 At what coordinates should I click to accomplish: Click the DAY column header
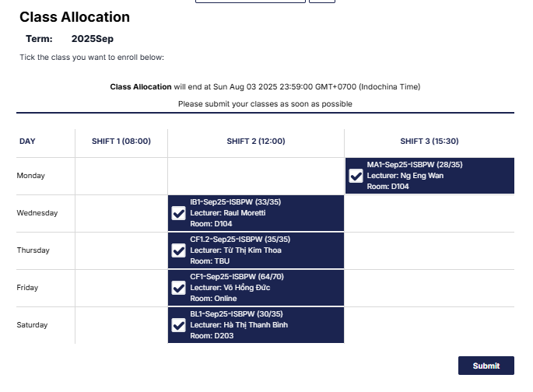27,142
